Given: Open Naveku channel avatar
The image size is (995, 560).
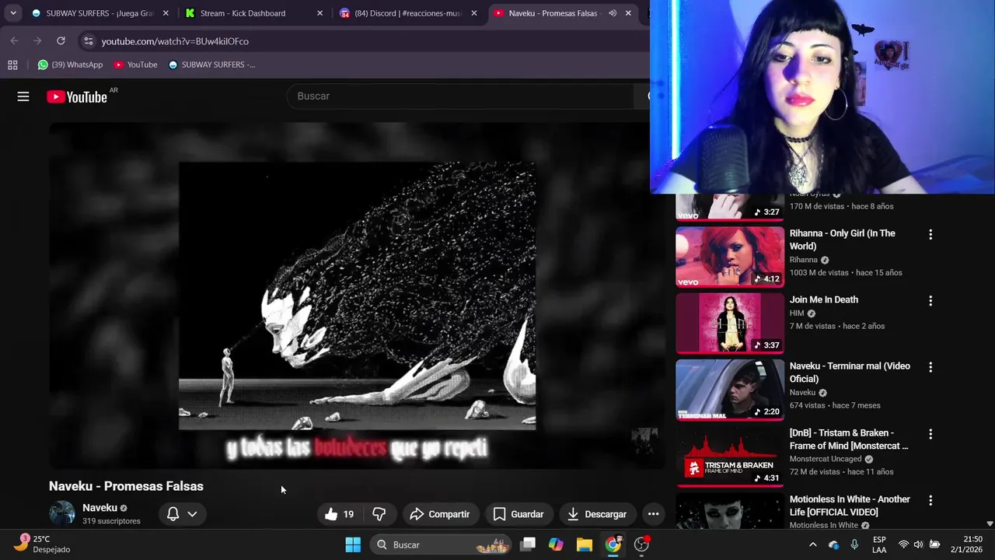Looking at the screenshot, I should coord(62,513).
